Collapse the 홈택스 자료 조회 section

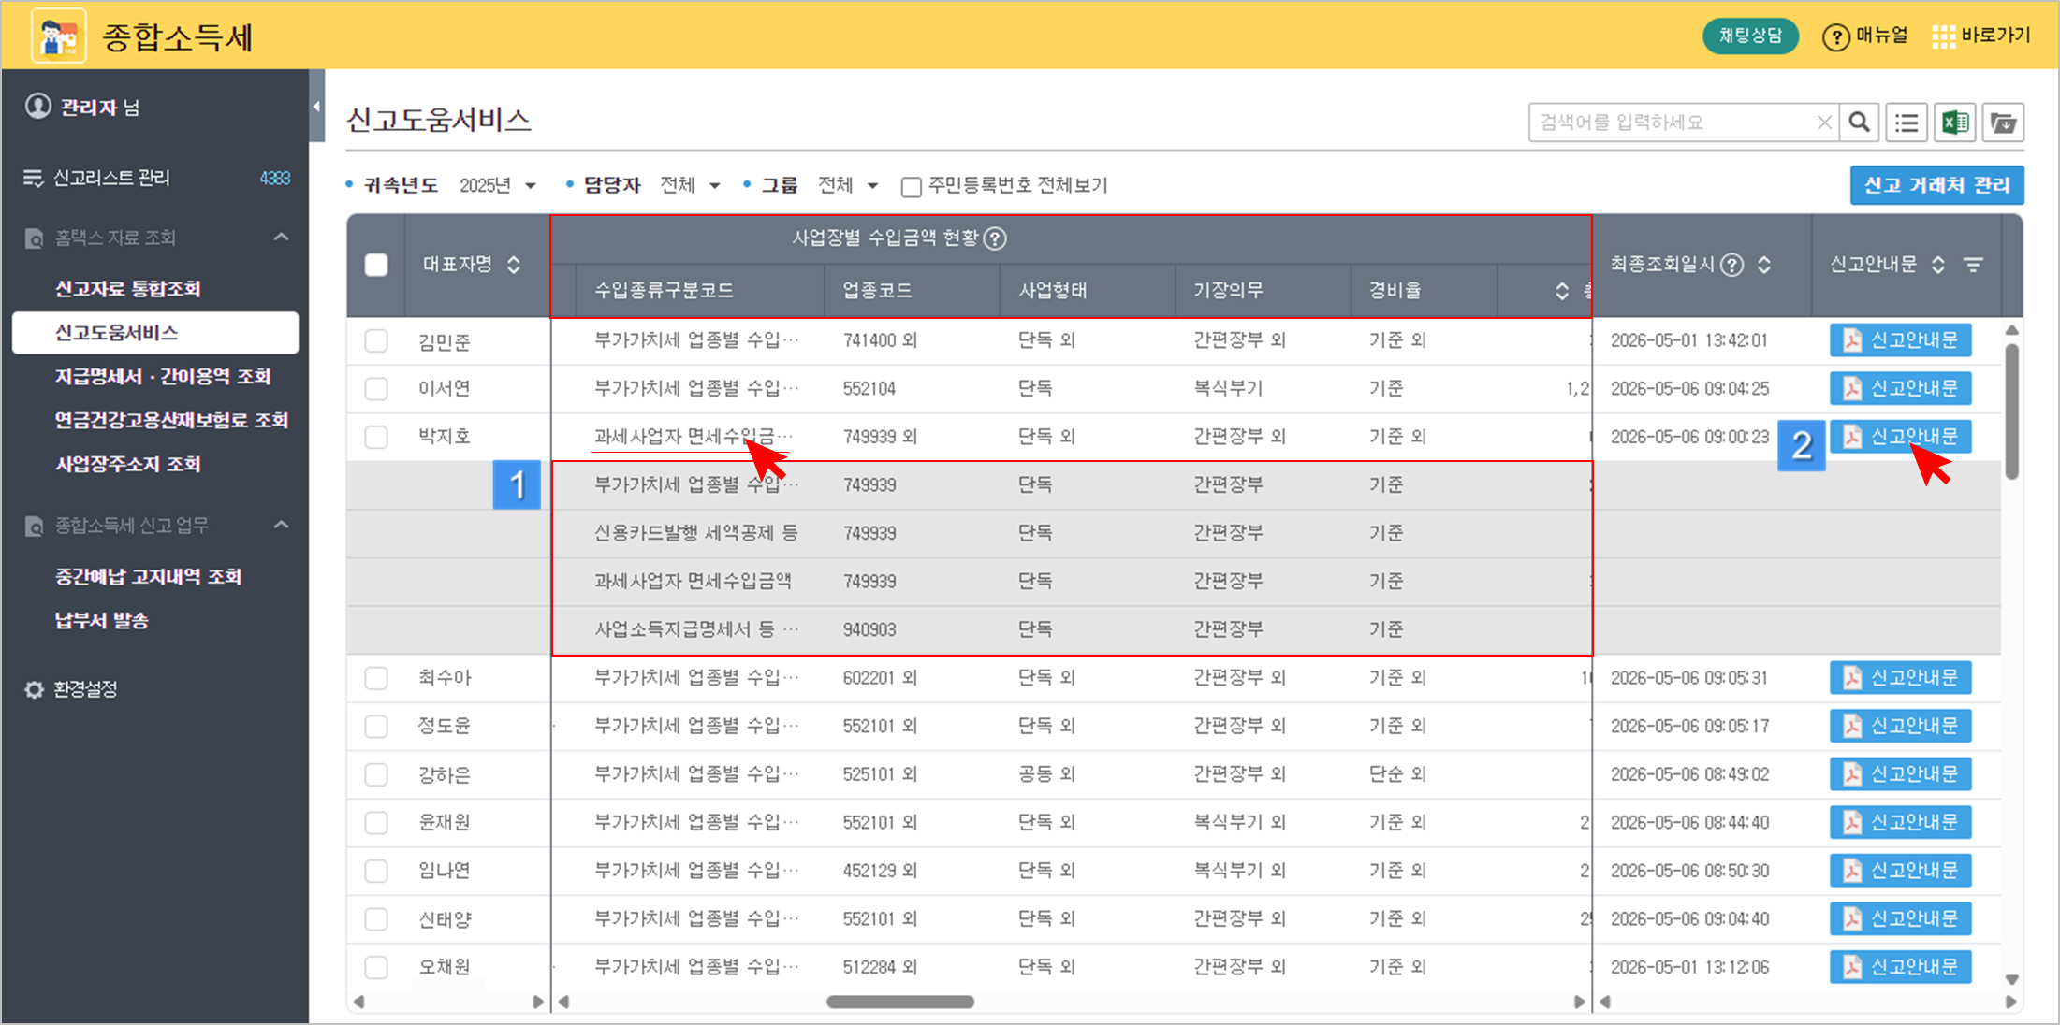tap(281, 237)
